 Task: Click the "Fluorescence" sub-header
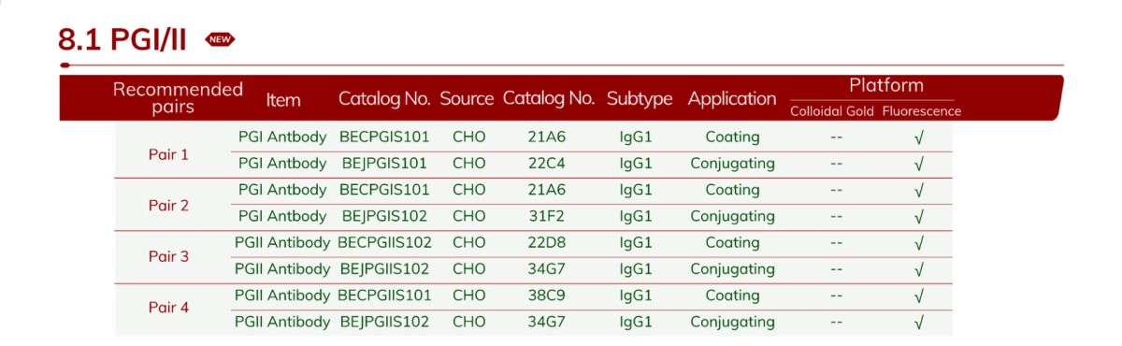point(921,111)
